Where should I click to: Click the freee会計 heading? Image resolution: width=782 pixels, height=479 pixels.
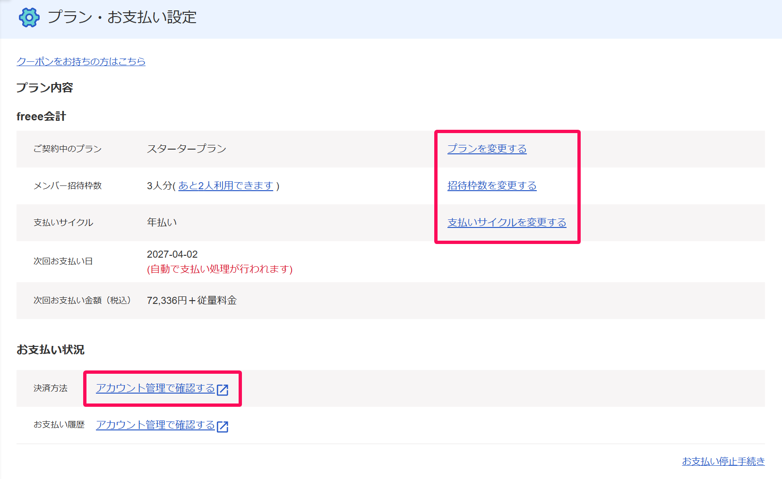tap(41, 117)
